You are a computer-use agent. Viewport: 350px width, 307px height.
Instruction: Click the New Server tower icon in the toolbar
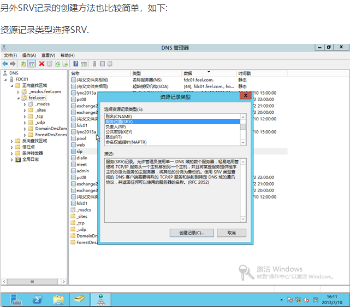pyautogui.click(x=94, y=64)
